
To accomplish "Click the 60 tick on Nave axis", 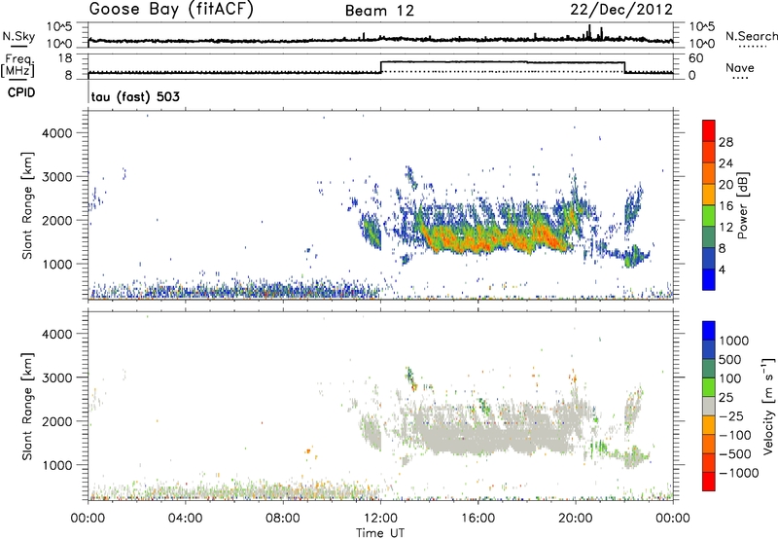I will coord(696,58).
